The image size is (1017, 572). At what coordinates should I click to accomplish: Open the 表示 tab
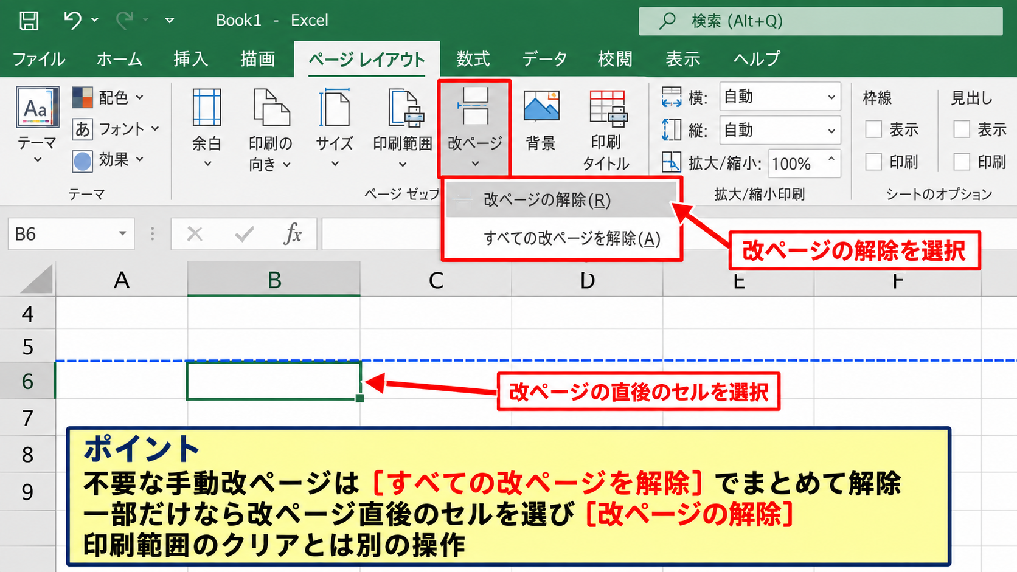pos(682,59)
